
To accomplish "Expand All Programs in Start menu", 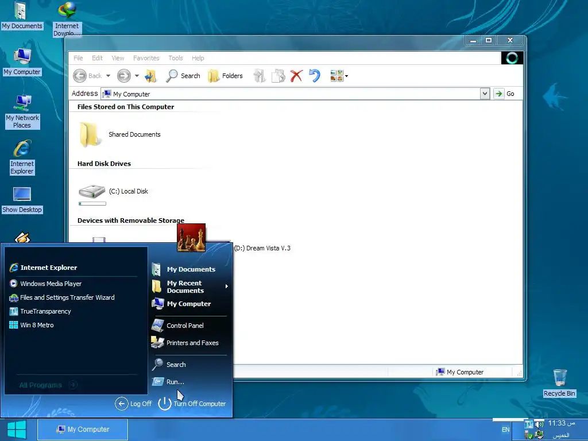I will [x=48, y=385].
